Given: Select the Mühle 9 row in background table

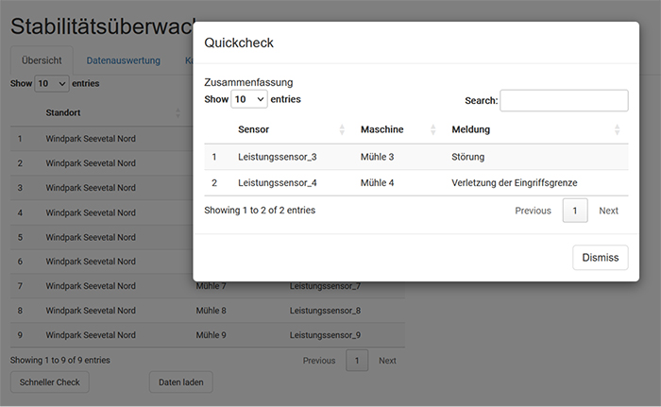Looking at the screenshot, I should pyautogui.click(x=208, y=334).
